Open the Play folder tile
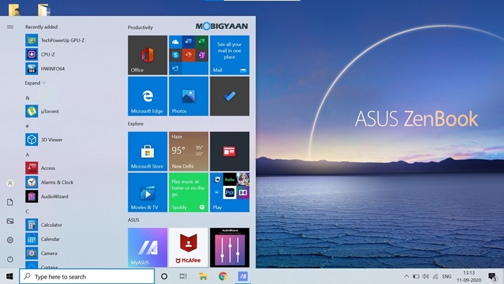 pos(229,193)
